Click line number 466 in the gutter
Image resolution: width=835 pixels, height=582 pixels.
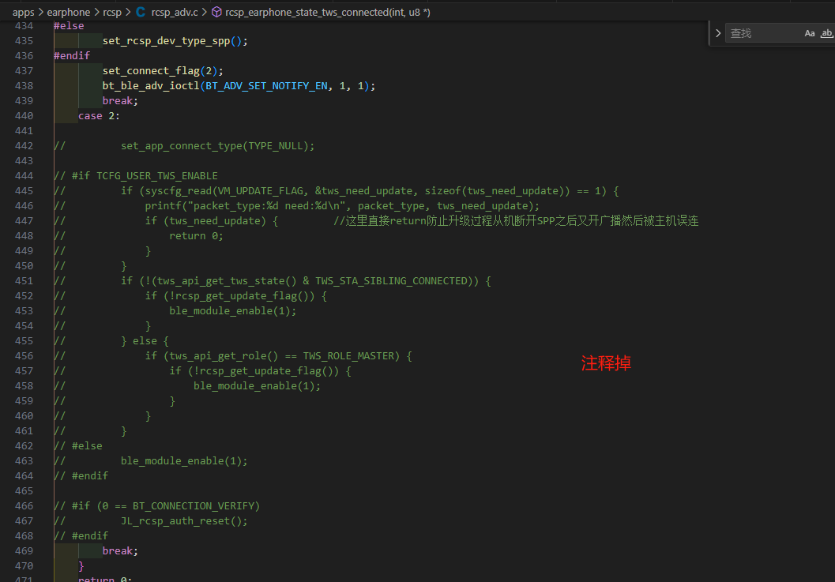tap(24, 506)
